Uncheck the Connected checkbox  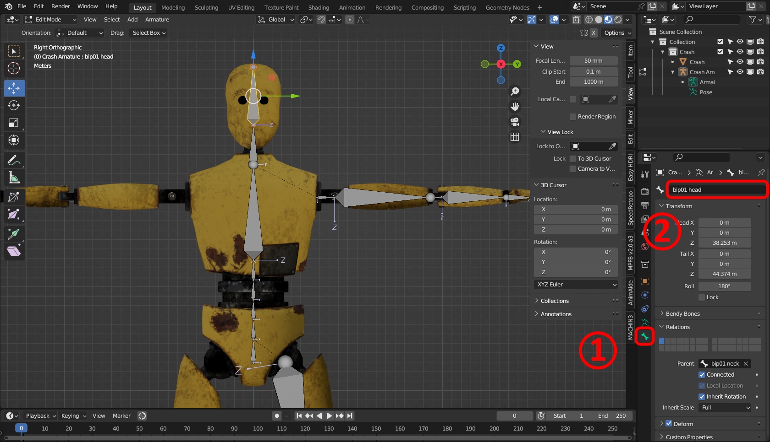click(x=702, y=375)
